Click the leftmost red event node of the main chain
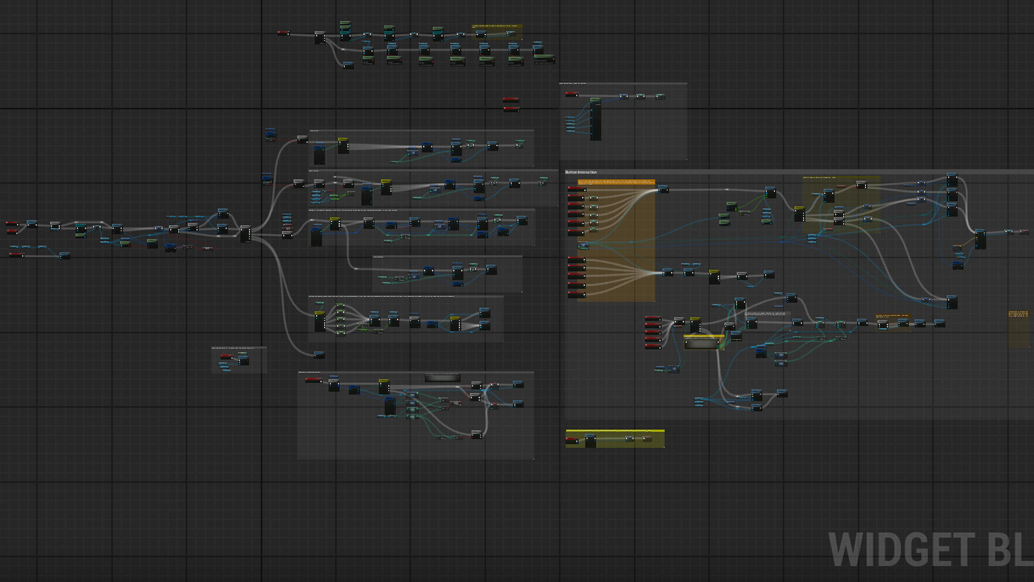 (x=11, y=223)
